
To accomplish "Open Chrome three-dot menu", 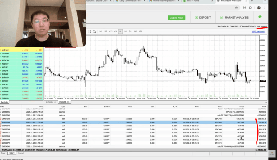I will pyautogui.click(x=265, y=8).
